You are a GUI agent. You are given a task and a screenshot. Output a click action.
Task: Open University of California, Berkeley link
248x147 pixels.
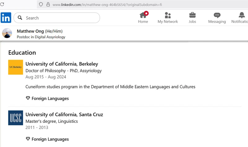[x=62, y=64]
